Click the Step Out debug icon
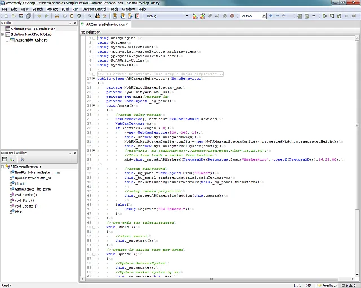Image resolution: width=361 pixels, height=288 pixels. 339,16
